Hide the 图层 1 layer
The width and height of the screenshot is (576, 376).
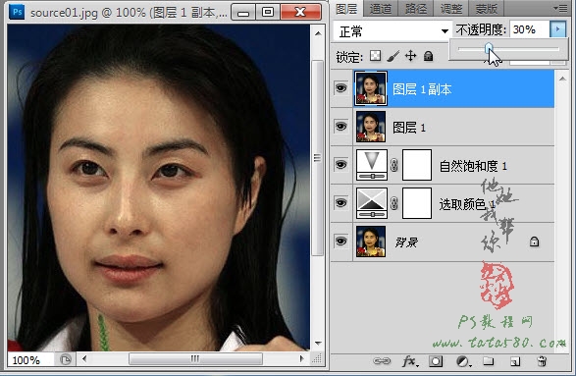[340, 127]
